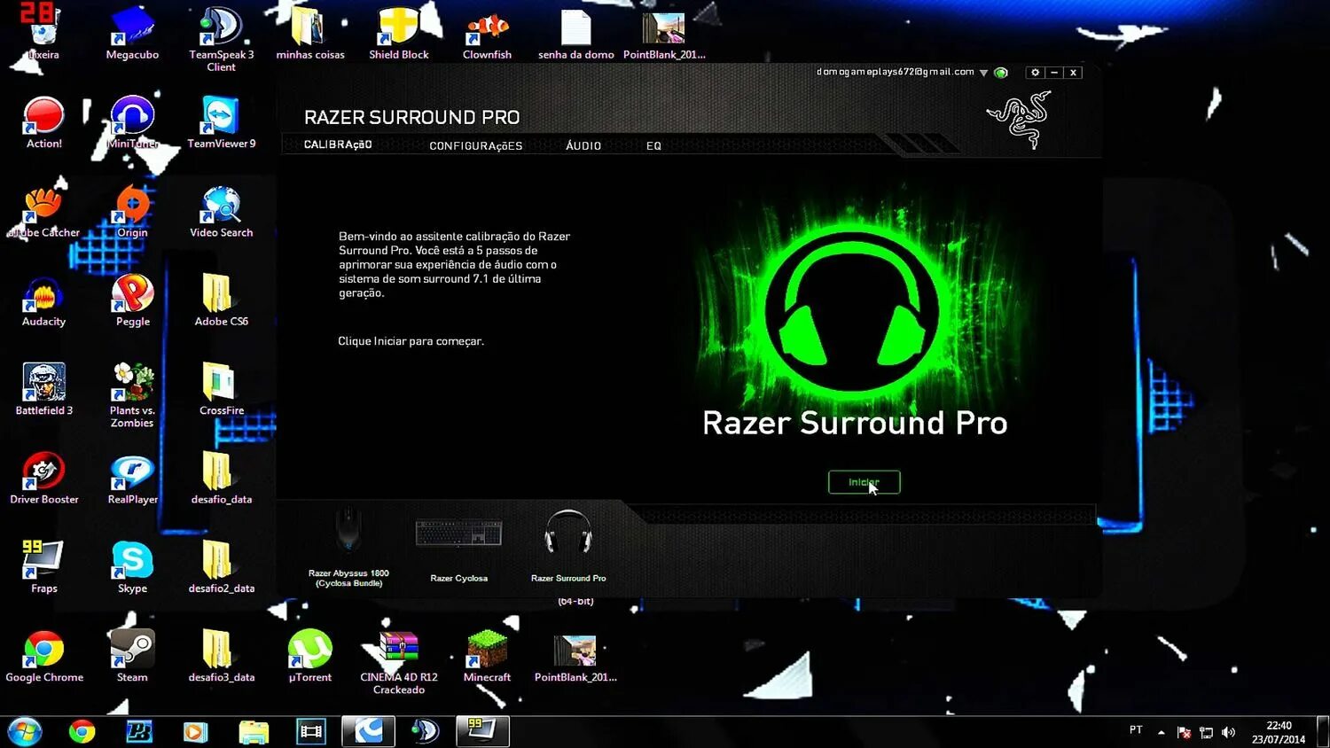Open the TeamViewer 9 shortcut
This screenshot has height=748, width=1330.
tap(221, 122)
